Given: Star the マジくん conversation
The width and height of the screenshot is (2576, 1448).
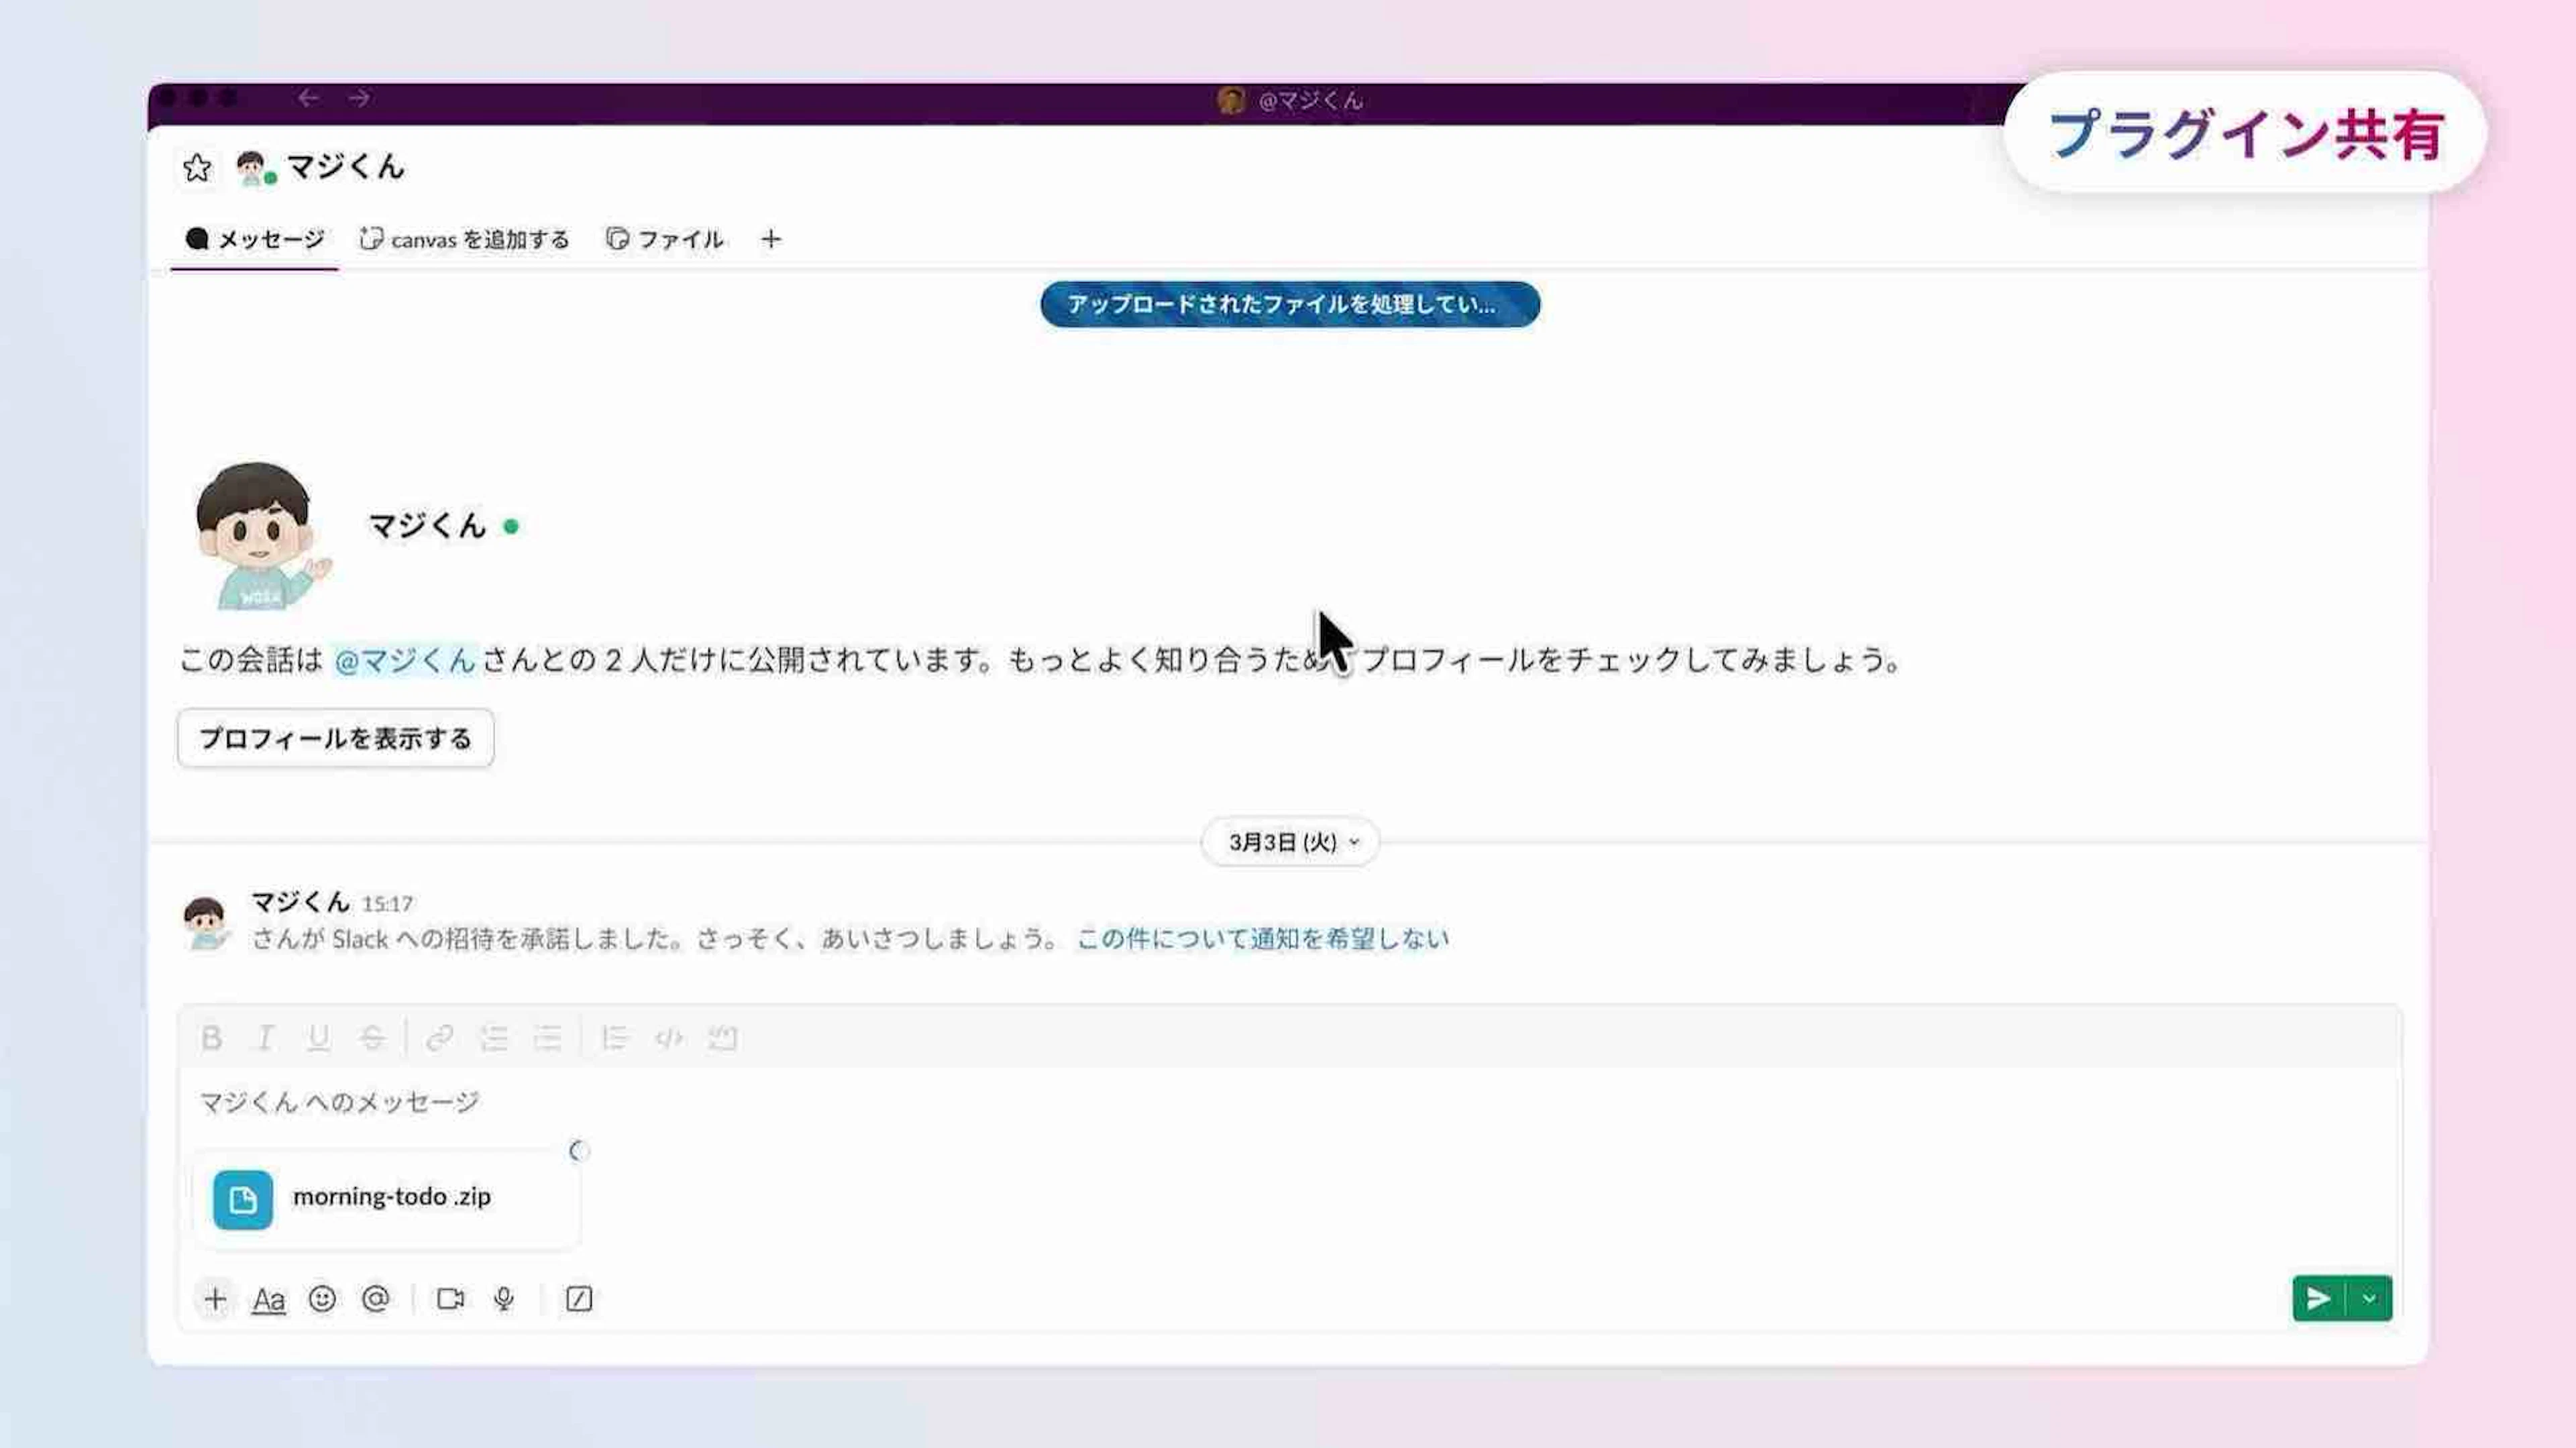Looking at the screenshot, I should tap(197, 168).
